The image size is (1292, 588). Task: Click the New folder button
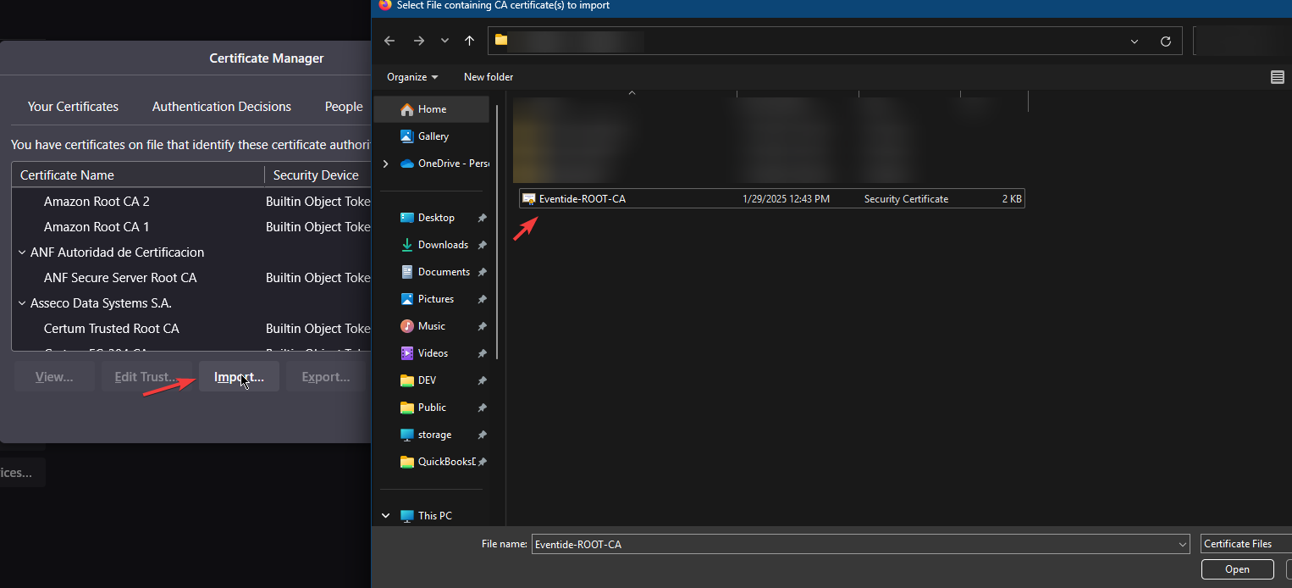pyautogui.click(x=489, y=77)
